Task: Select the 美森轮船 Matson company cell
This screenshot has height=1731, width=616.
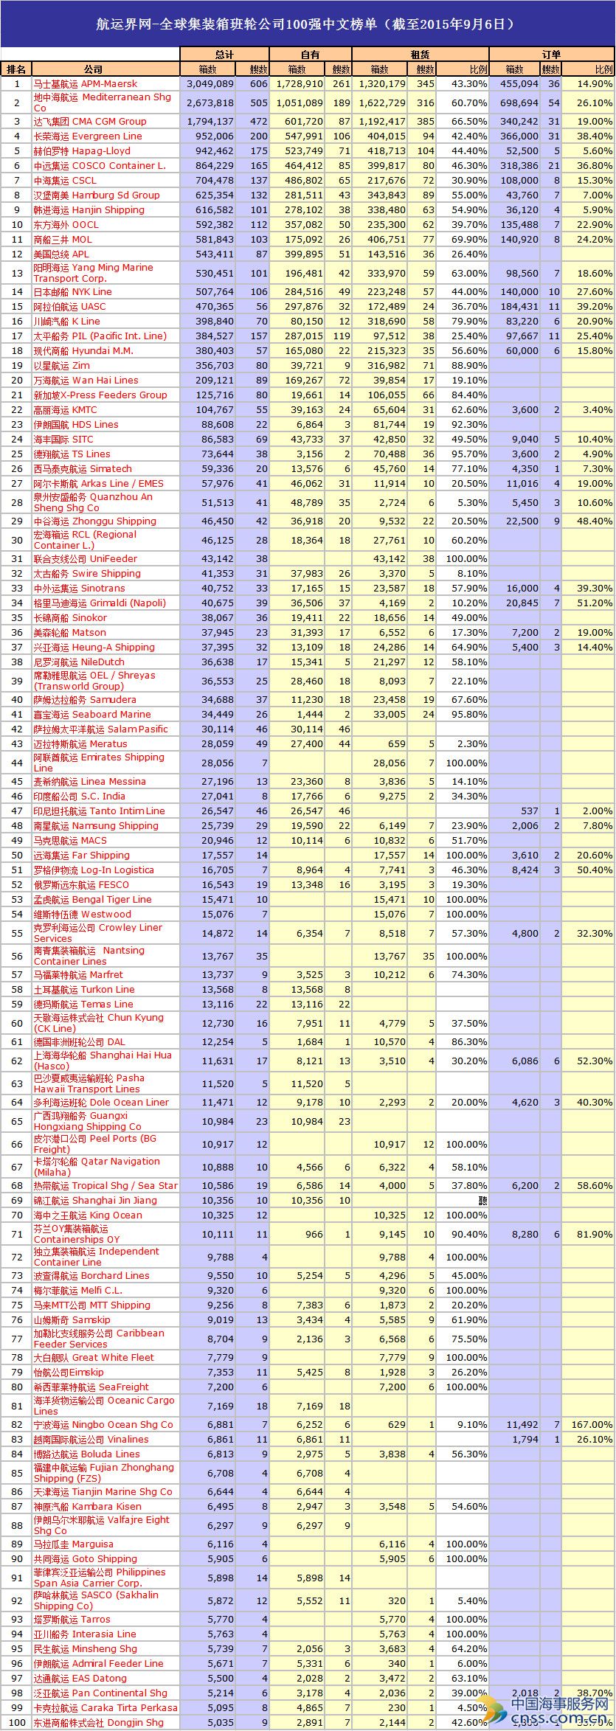Action: (70, 633)
